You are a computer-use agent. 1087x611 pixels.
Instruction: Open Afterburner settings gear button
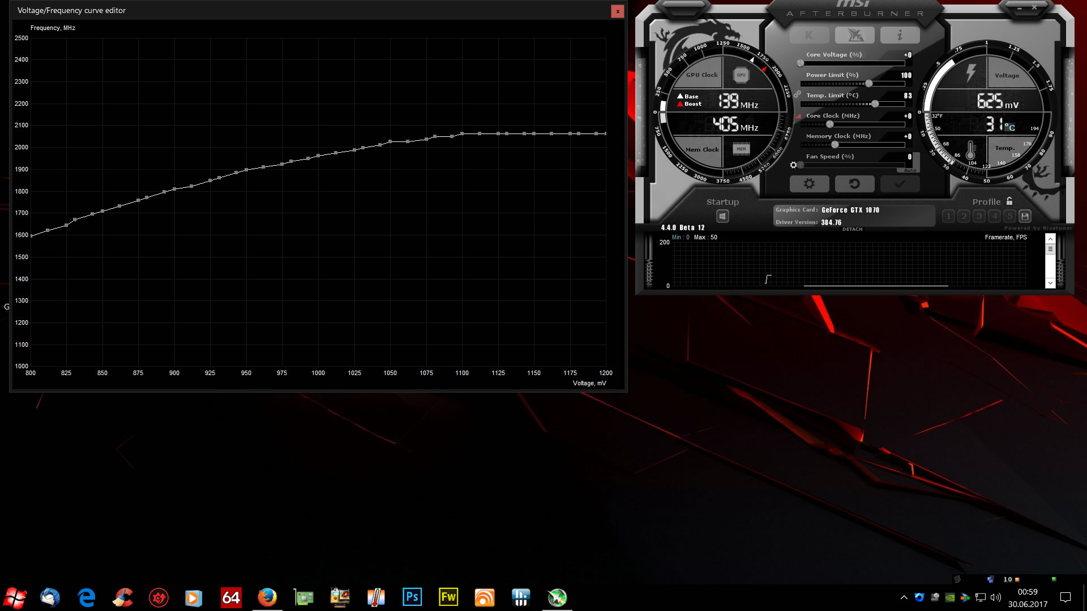809,184
